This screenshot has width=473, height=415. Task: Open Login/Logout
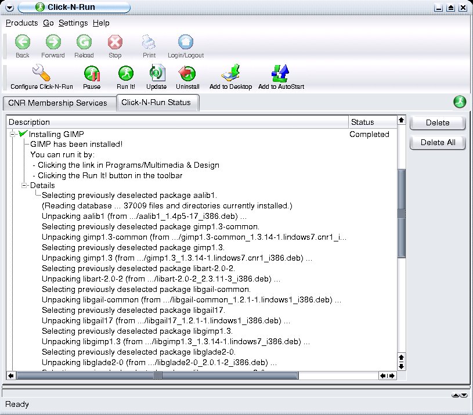tap(186, 46)
